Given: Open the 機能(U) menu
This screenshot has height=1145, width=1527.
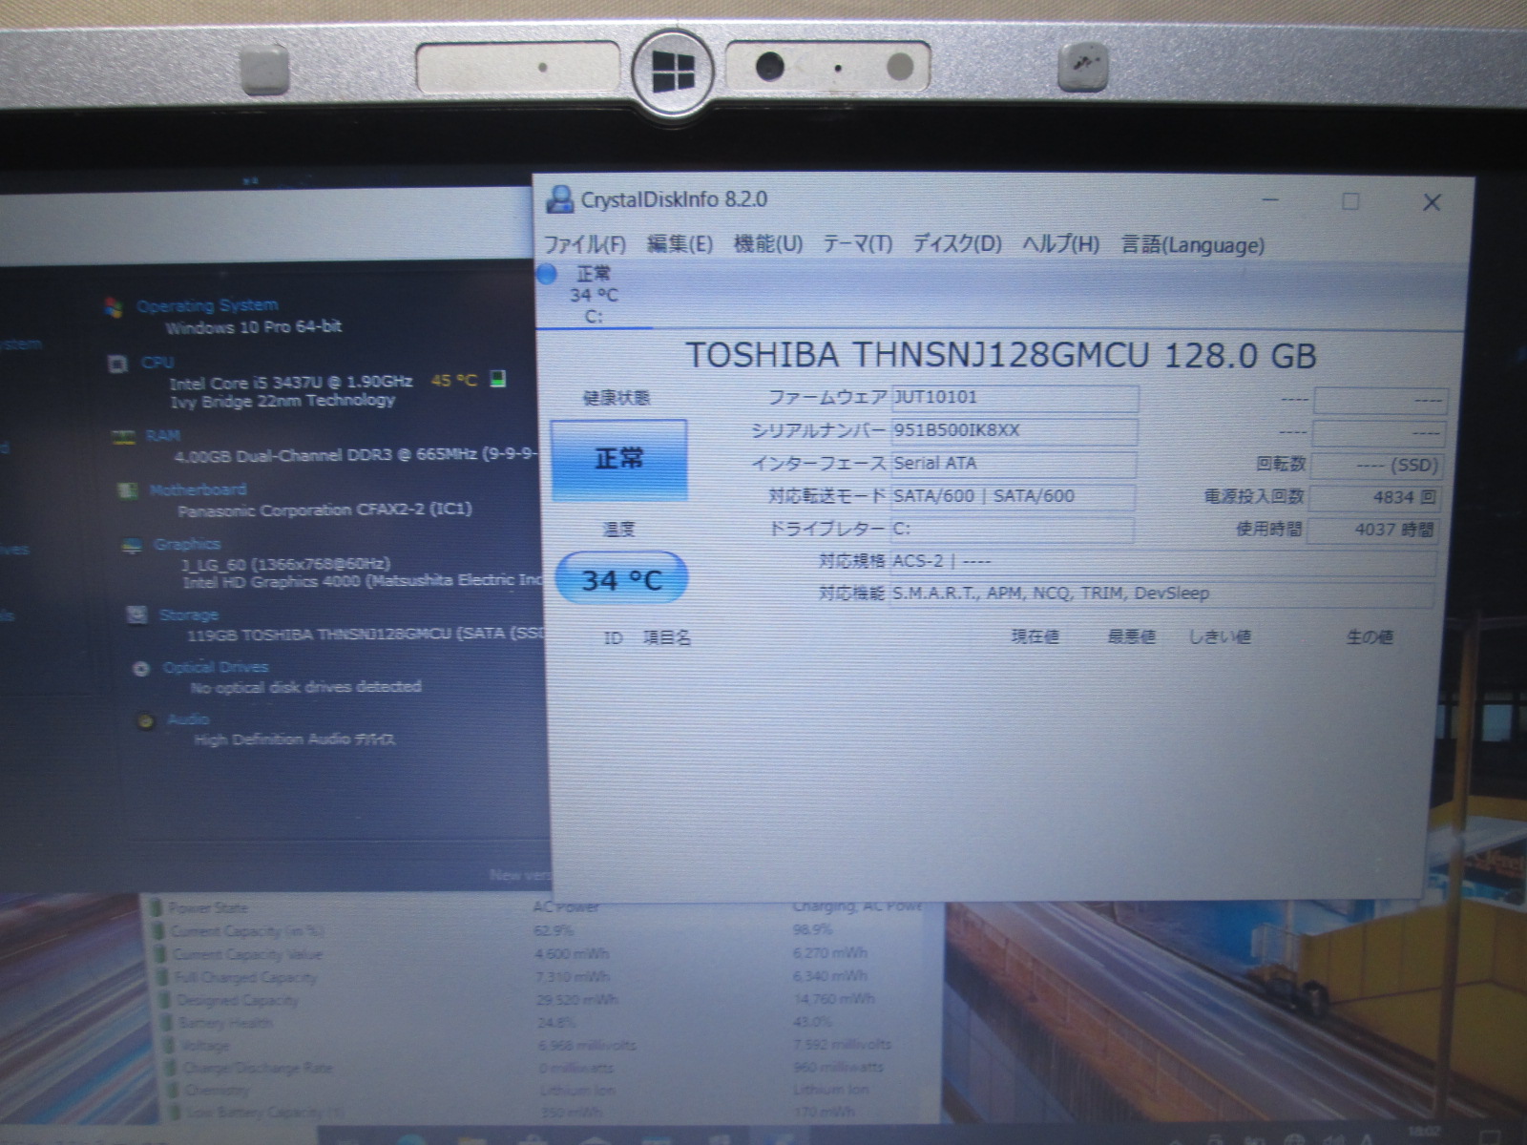Looking at the screenshot, I should click(x=767, y=244).
